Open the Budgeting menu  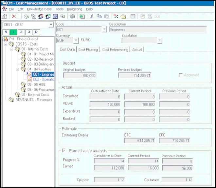pyautogui.click(x=75, y=9)
